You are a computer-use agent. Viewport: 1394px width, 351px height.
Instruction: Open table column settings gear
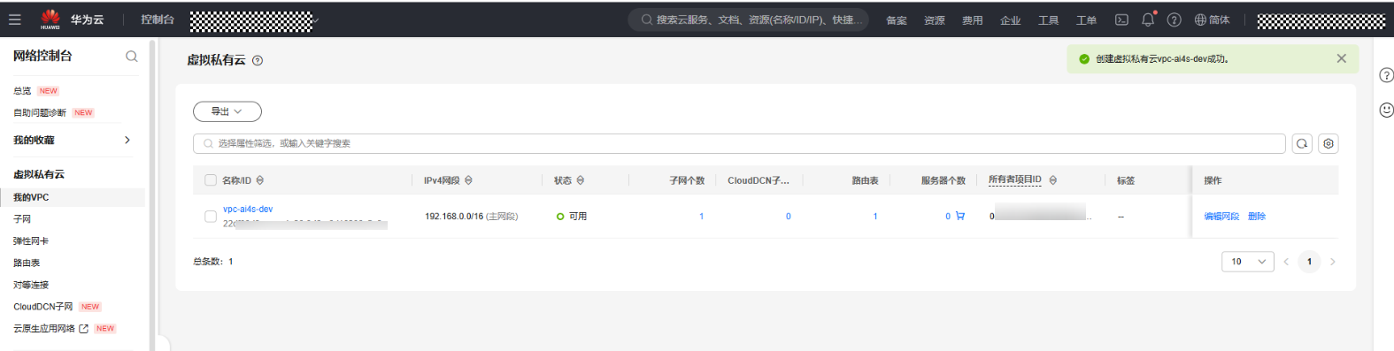click(x=1329, y=143)
